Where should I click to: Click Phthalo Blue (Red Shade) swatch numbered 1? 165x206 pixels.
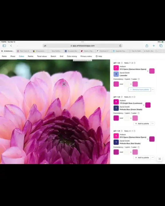click(116, 142)
